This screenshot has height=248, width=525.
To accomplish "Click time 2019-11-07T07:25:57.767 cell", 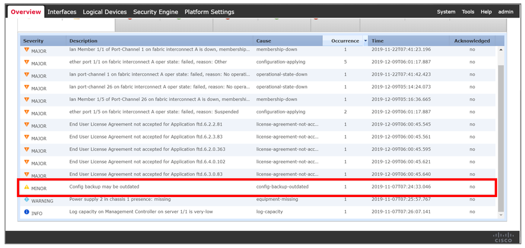I will pyautogui.click(x=401, y=200).
